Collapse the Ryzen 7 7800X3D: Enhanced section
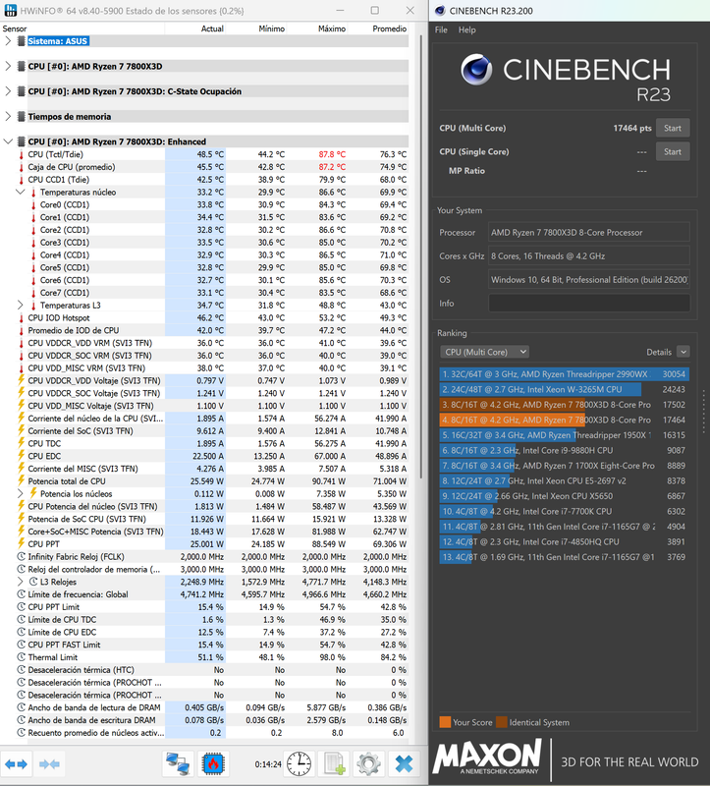The width and height of the screenshot is (710, 786). click(x=8, y=141)
